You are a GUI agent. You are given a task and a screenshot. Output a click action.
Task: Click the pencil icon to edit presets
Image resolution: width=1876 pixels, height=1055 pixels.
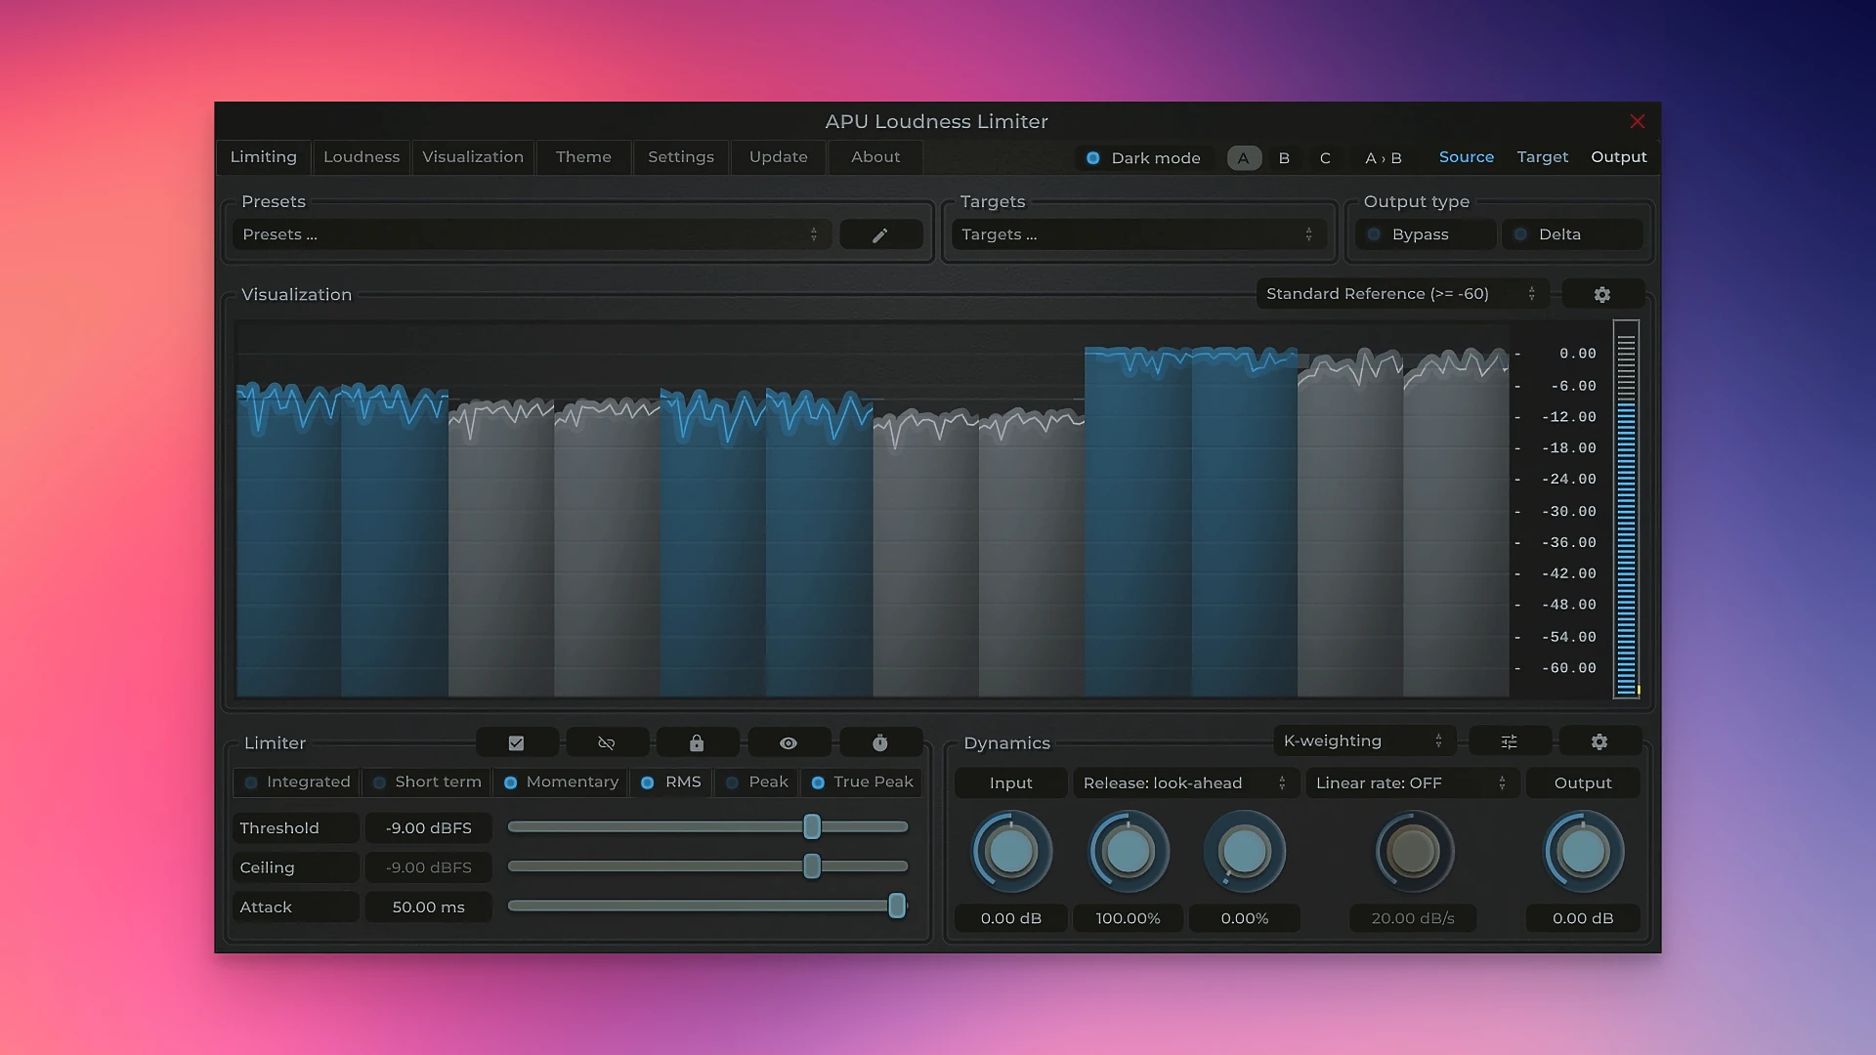click(x=879, y=233)
